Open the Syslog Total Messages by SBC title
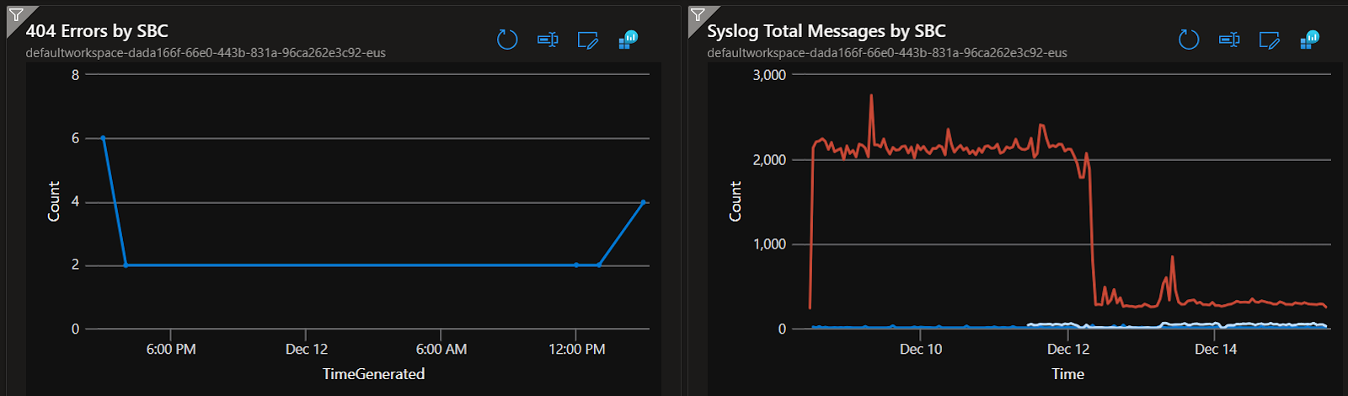This screenshot has width=1348, height=396. point(826,31)
